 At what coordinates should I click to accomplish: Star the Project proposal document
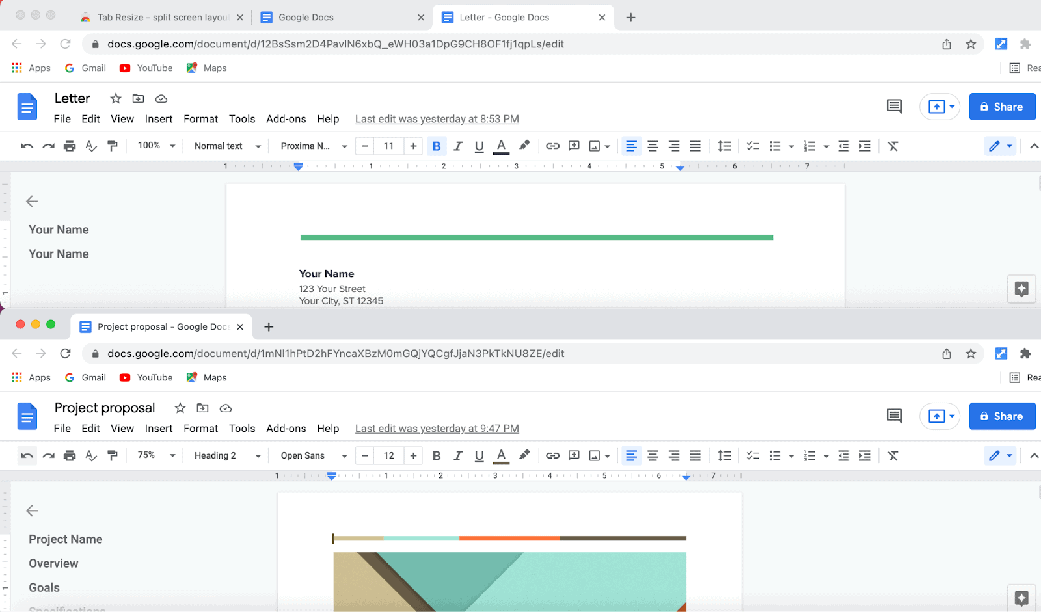180,408
